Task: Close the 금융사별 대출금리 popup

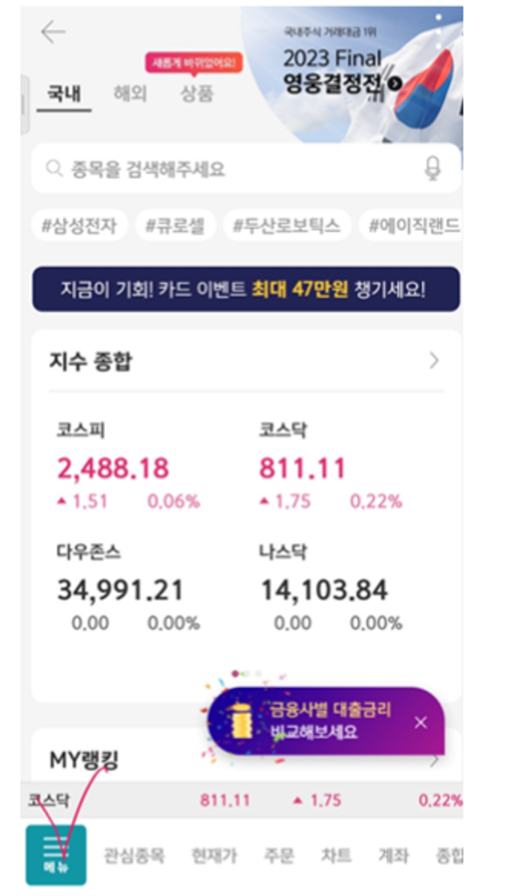Action: click(x=421, y=723)
